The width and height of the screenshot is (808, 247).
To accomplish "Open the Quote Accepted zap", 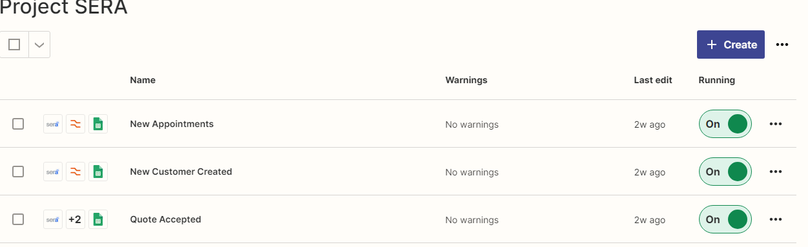I will (x=166, y=219).
